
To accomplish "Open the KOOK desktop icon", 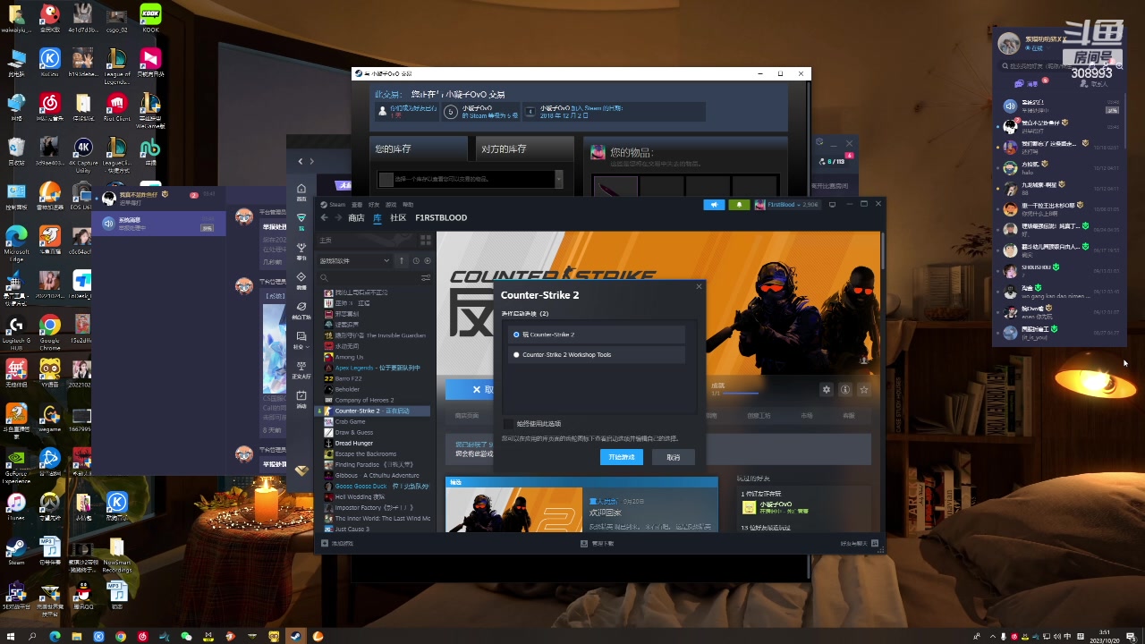I will 150,18.
